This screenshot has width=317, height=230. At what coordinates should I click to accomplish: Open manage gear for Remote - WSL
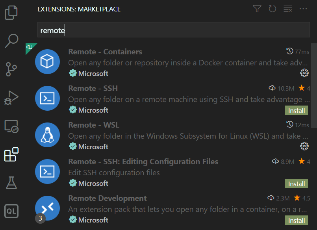(x=304, y=146)
